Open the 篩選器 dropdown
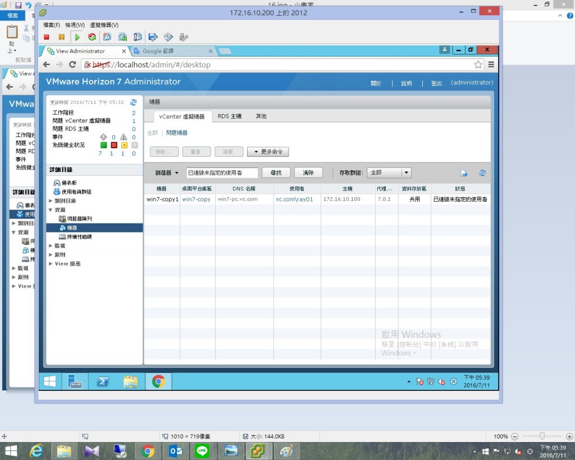 (167, 173)
